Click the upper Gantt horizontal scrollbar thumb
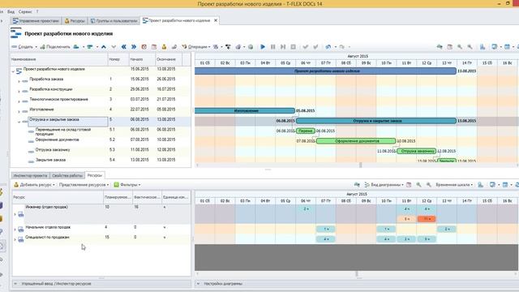Viewport: 519px width, 292px height. coord(360,165)
